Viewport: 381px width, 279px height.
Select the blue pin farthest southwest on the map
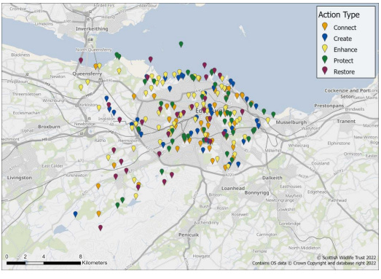click(x=75, y=214)
